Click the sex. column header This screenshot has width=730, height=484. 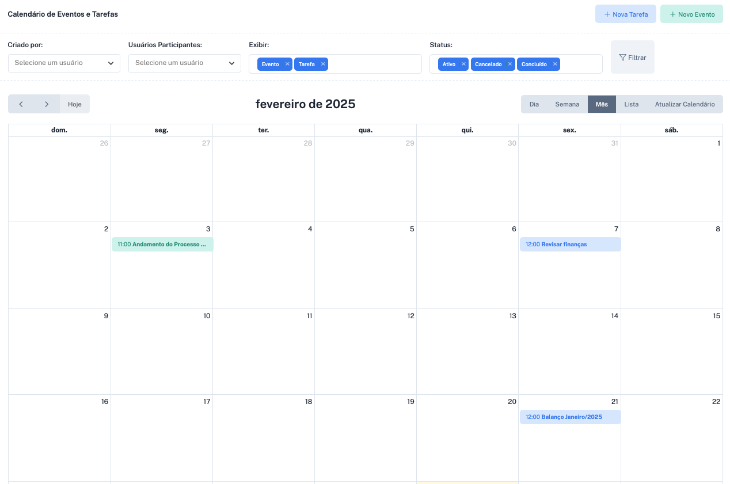click(x=569, y=130)
